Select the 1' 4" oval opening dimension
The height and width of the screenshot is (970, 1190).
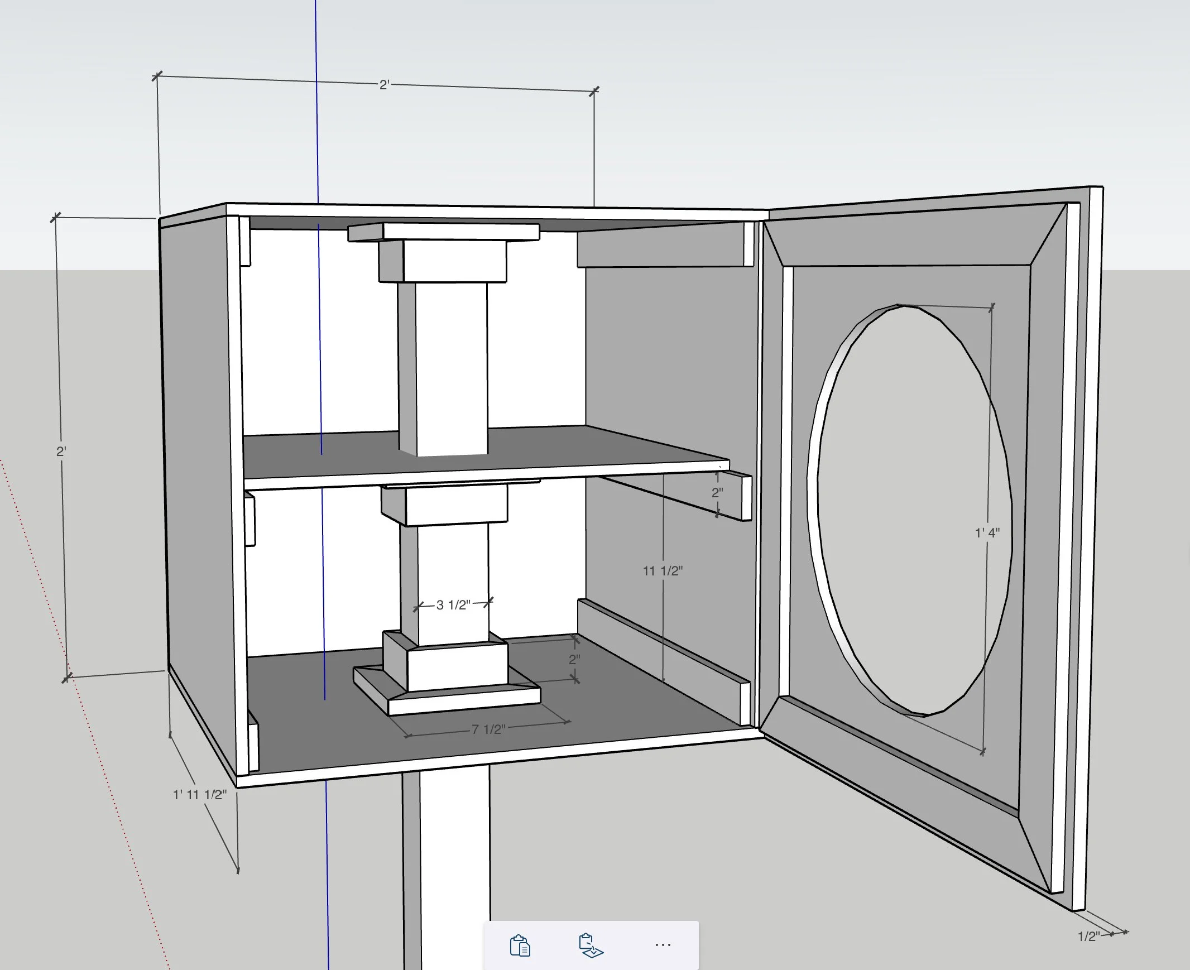pos(987,532)
